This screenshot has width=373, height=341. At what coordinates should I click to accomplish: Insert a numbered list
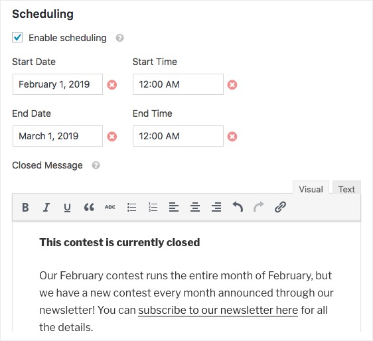[x=153, y=207]
